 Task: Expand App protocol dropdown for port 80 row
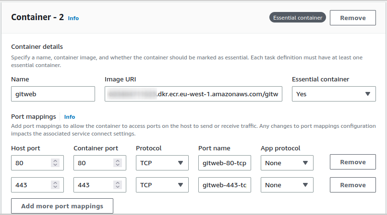coord(287,163)
